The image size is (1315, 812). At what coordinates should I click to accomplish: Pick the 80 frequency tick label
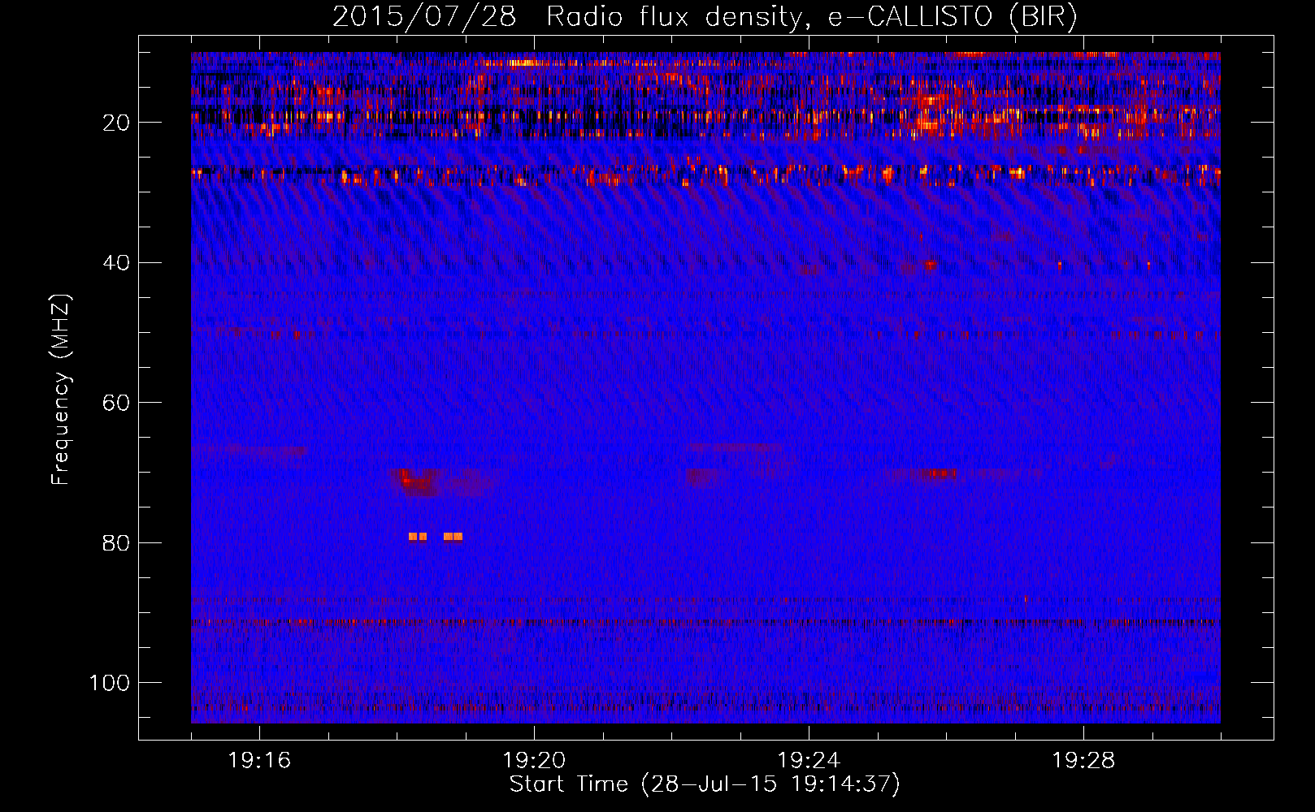116,543
